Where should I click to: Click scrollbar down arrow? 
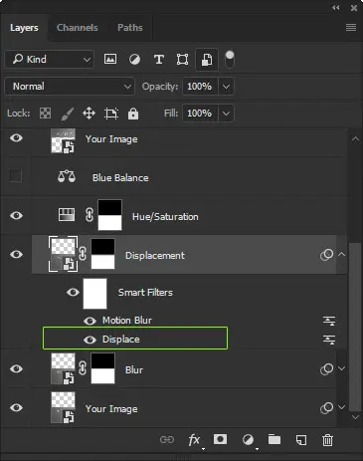[x=355, y=417]
